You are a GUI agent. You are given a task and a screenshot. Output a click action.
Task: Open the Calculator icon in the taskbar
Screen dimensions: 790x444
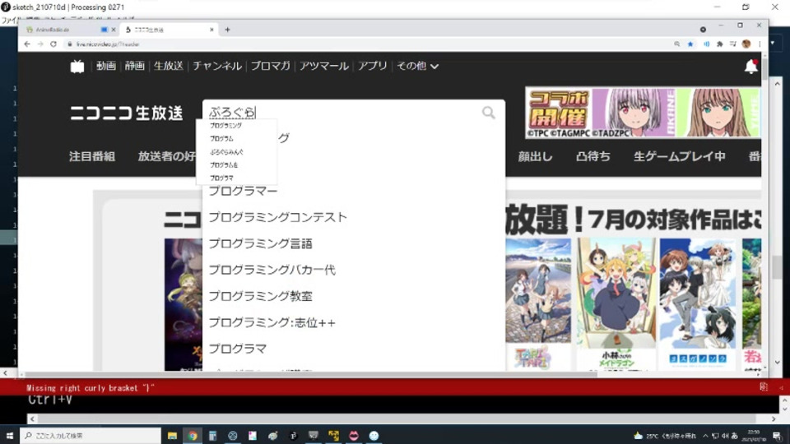tap(212, 436)
